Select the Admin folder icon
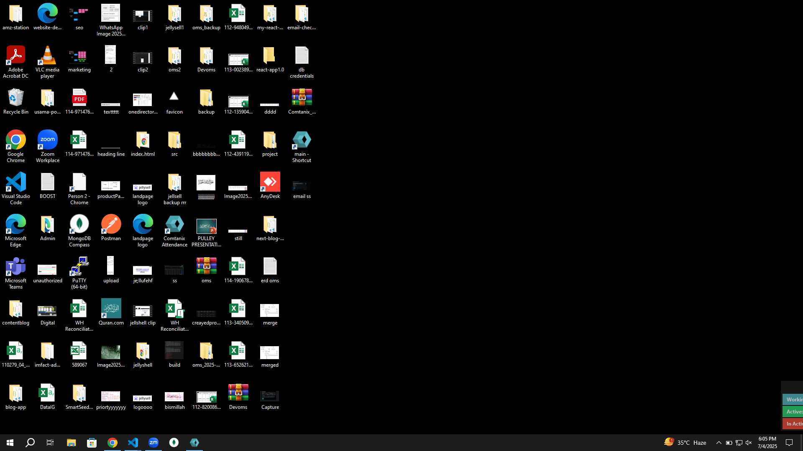Screen dimensions: 803x451 tap(47, 228)
